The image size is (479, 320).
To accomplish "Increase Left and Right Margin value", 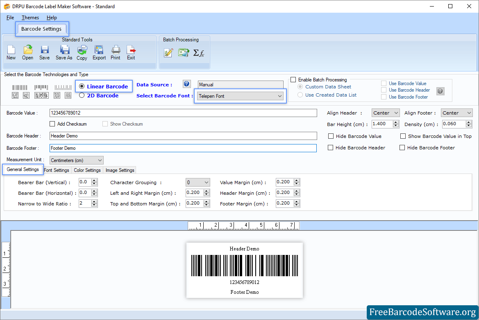I will tap(207, 191).
